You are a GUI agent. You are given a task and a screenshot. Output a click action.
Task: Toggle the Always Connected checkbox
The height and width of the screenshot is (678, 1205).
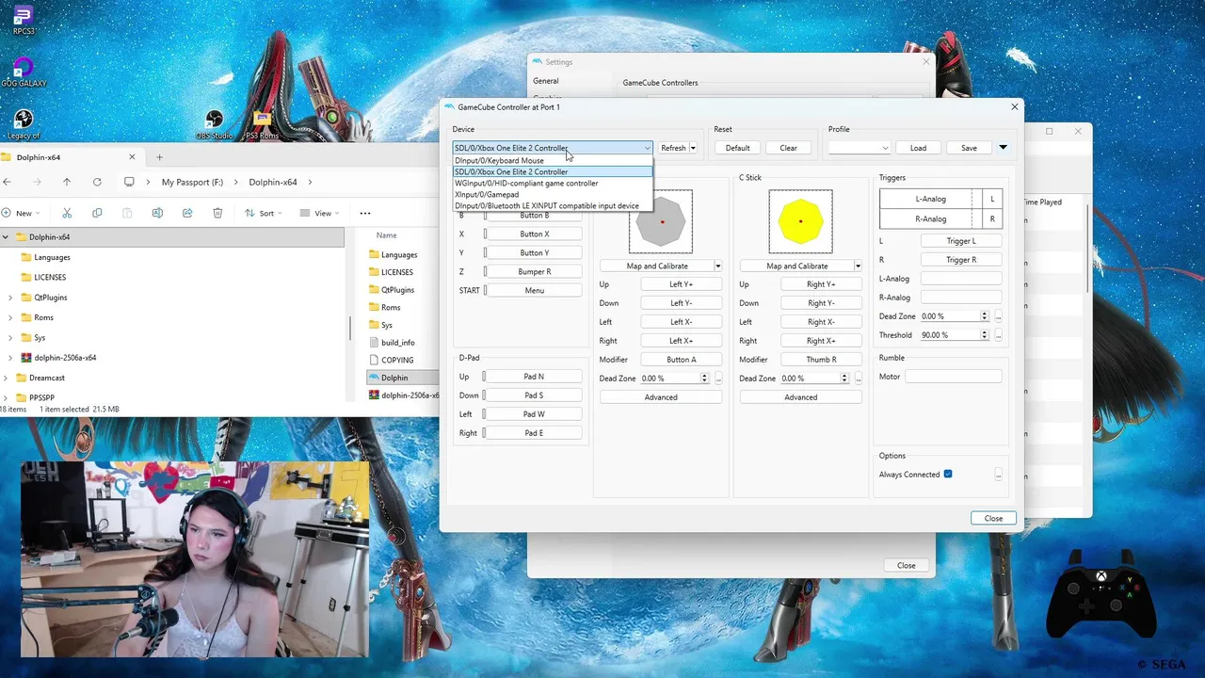point(948,474)
